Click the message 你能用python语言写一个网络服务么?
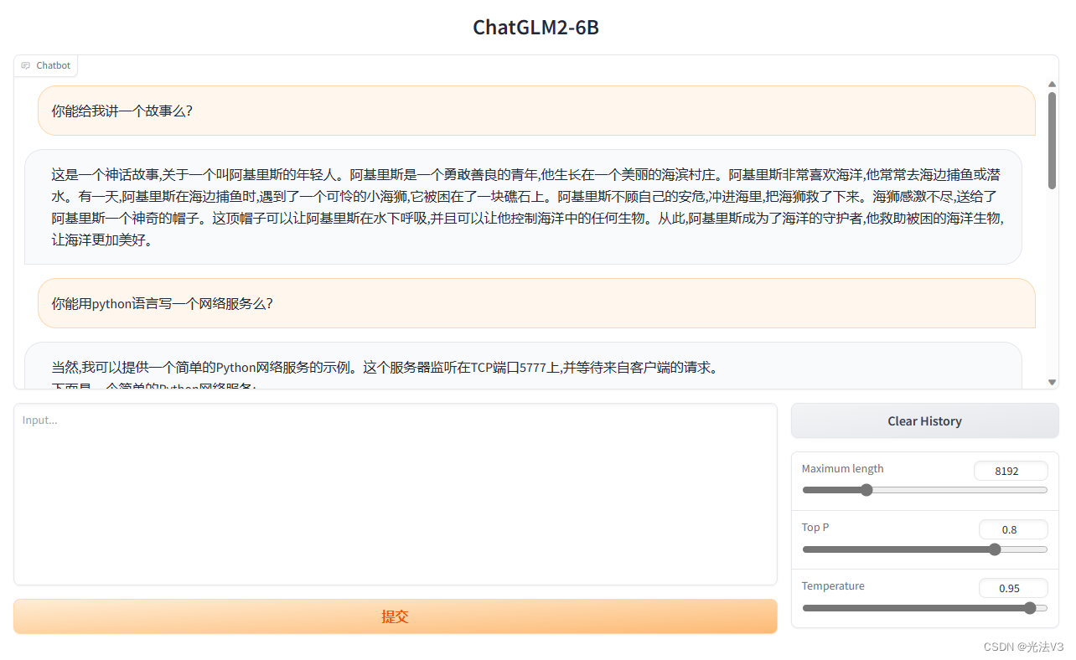 tap(536, 303)
